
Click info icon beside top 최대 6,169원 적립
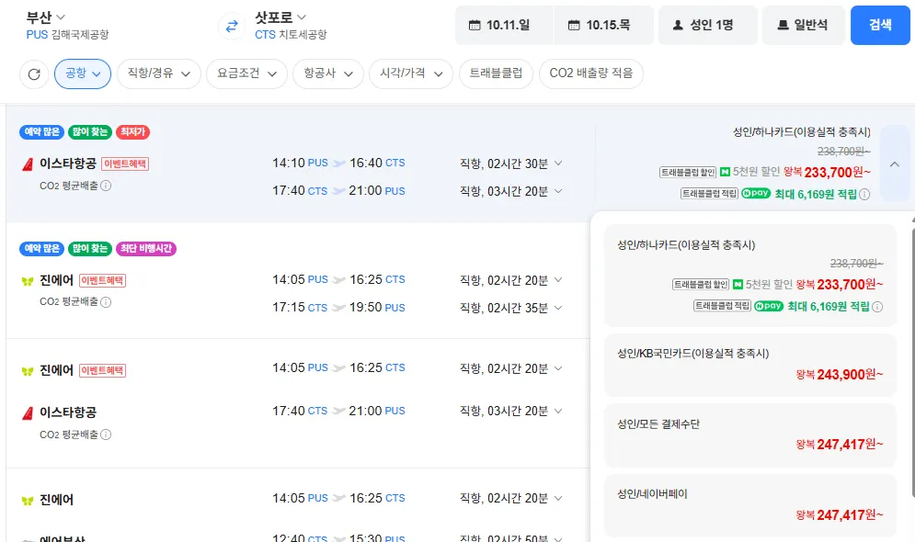[864, 194]
